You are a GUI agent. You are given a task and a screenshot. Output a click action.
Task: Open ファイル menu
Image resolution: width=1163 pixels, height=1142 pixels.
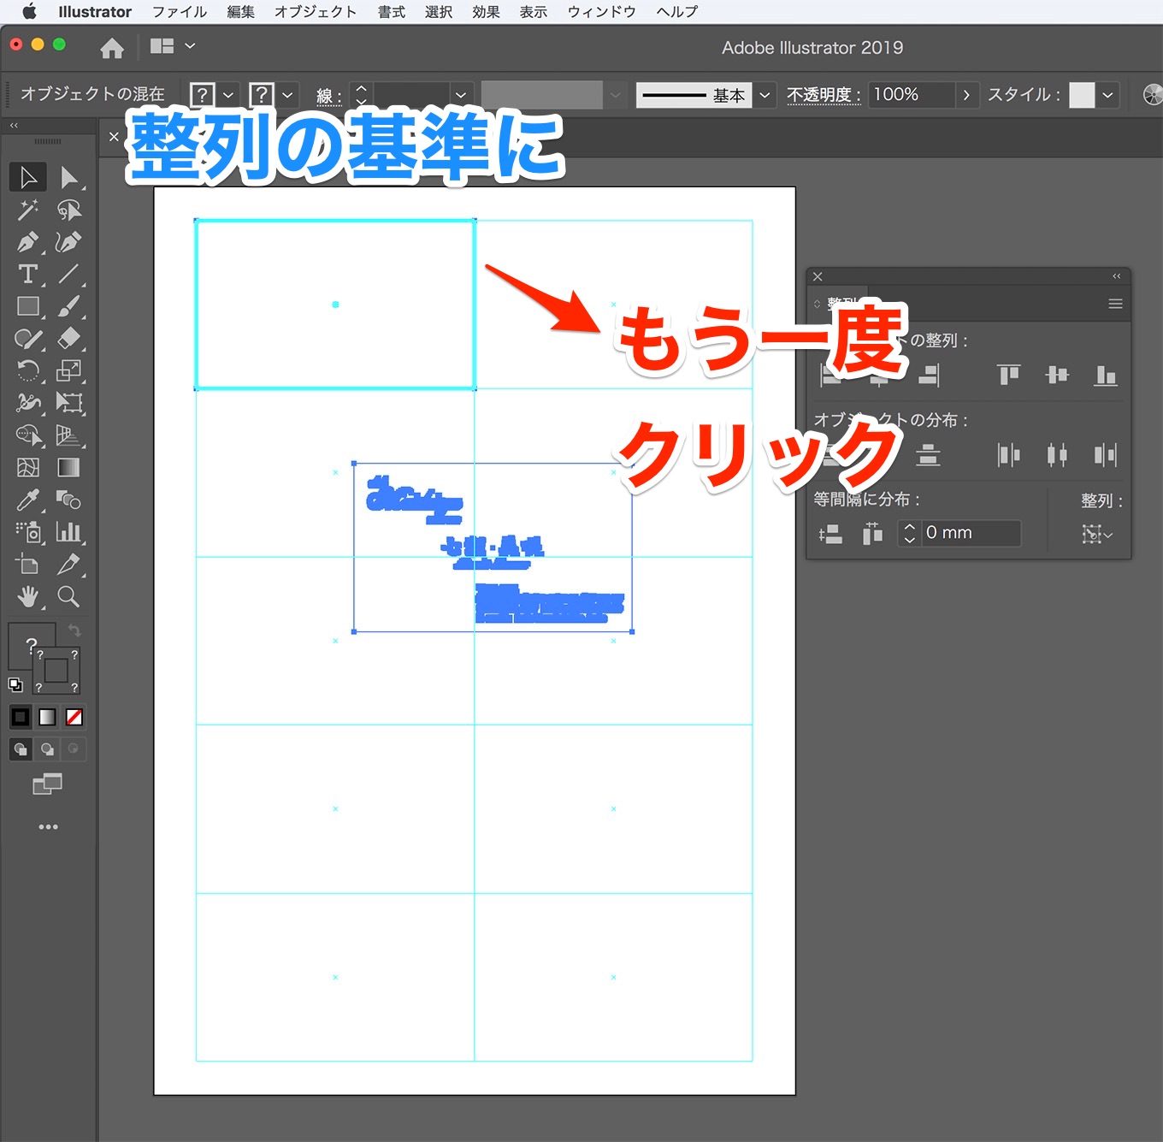180,12
